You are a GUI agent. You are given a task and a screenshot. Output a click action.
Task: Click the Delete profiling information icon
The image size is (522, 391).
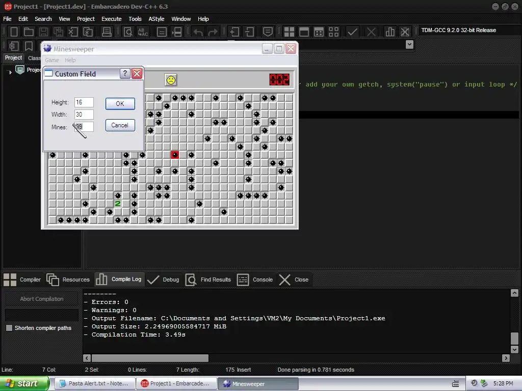tap(405, 32)
